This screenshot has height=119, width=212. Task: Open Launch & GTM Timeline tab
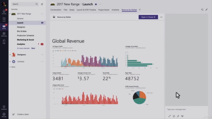pos(86,10)
